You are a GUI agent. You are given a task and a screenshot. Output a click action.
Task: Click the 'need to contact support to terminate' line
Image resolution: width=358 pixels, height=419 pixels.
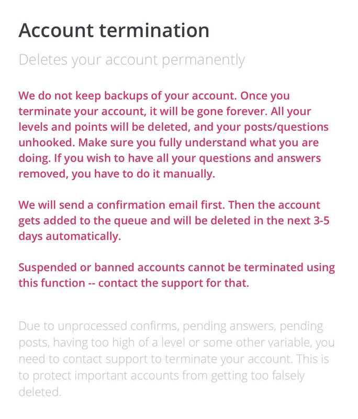pyautogui.click(x=174, y=359)
